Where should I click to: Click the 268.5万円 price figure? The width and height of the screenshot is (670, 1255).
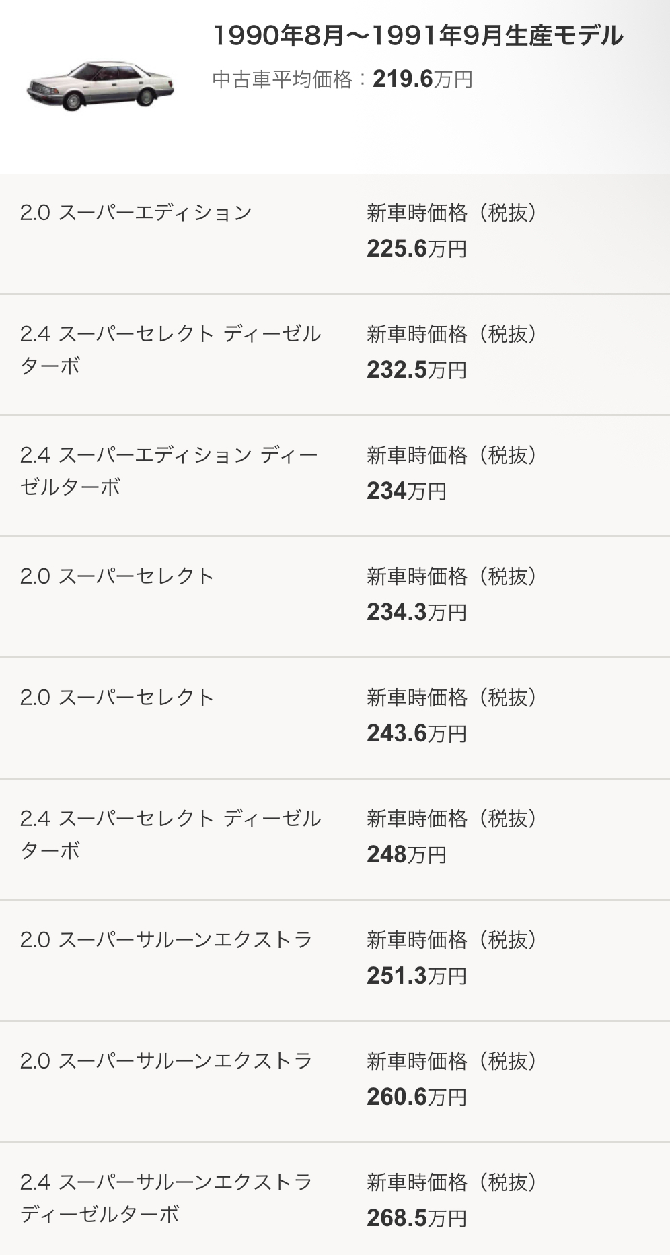[x=416, y=1219]
